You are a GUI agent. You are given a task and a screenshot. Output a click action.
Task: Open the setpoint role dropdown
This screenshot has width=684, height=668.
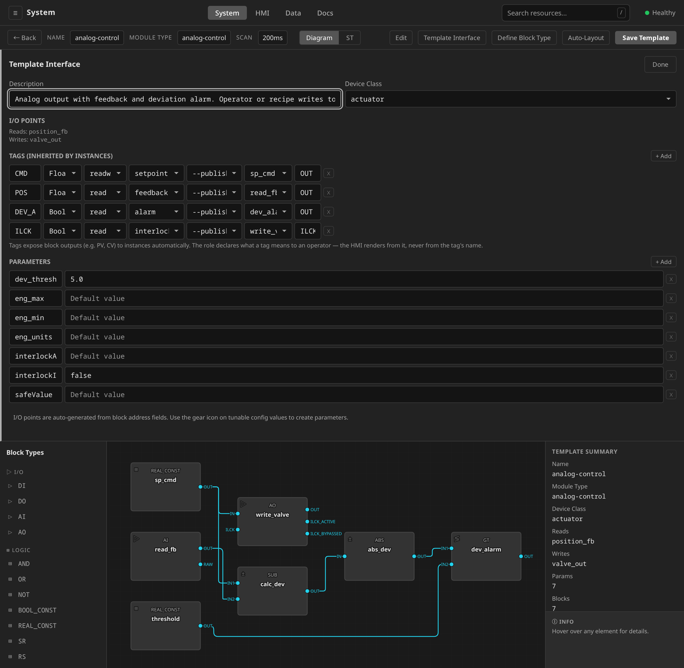pyautogui.click(x=157, y=173)
